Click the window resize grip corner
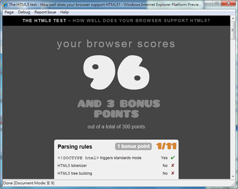The image size is (238, 189). (234, 184)
